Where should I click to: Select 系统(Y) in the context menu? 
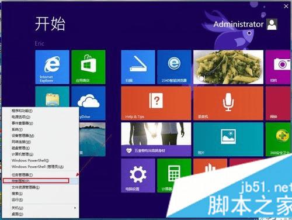[40, 129]
